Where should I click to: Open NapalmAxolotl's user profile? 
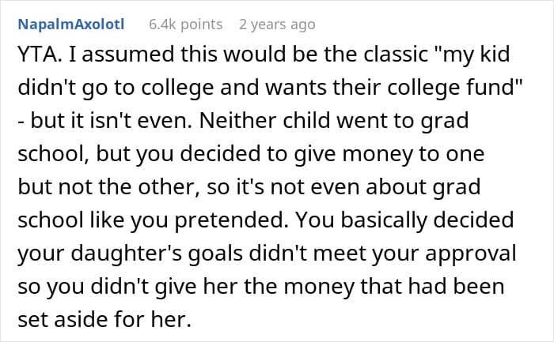71,24
